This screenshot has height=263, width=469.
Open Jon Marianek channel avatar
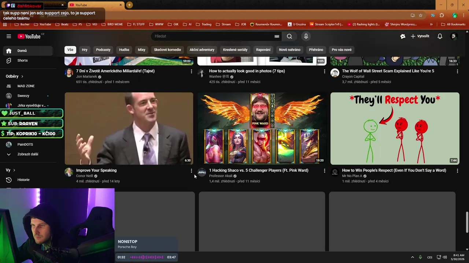(69, 73)
